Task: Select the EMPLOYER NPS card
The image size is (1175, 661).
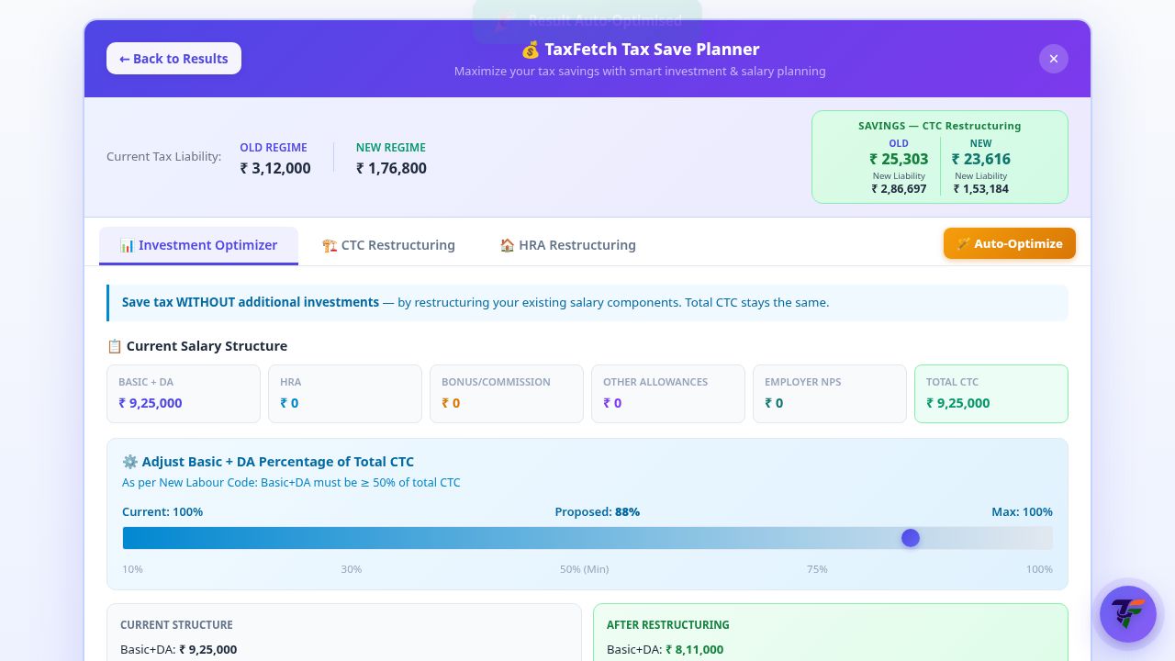Action: (x=830, y=394)
